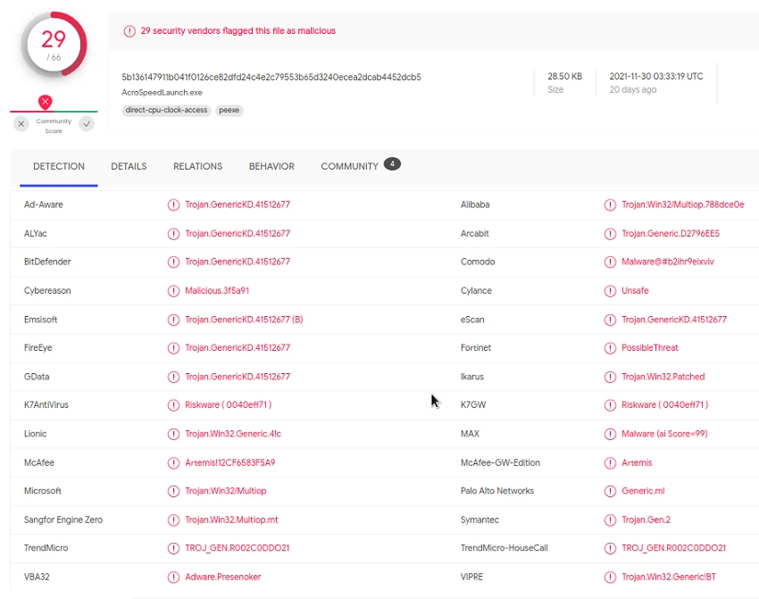The image size is (759, 599).
Task: Click the alert icon in the flagged-malicious banner
Action: pyautogui.click(x=129, y=31)
